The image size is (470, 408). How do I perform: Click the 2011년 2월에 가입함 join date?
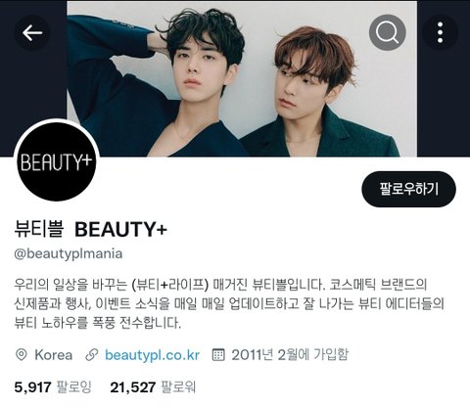coord(290,354)
